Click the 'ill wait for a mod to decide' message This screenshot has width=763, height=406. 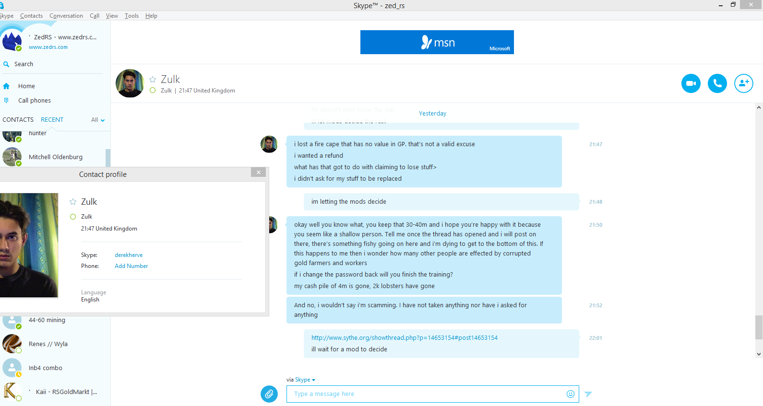(349, 349)
